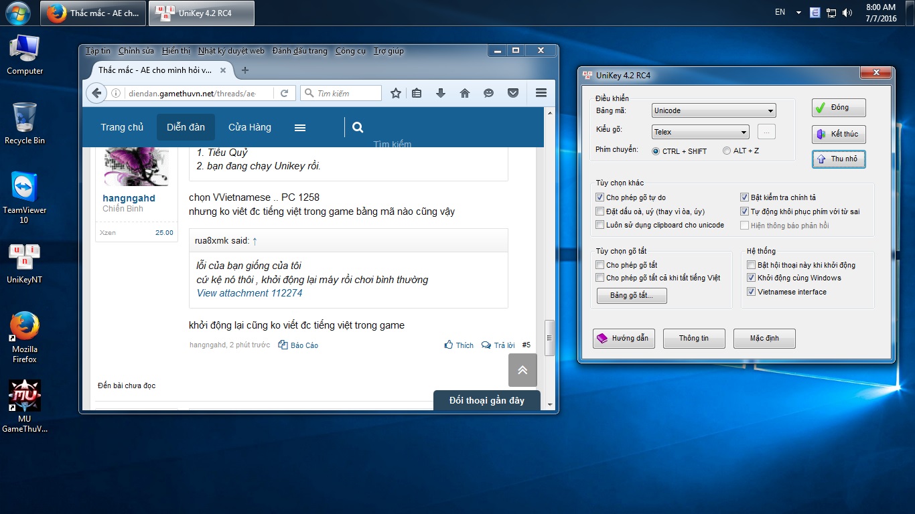Open the Recycle Bin desktop icon
The image size is (915, 514).
point(25,123)
